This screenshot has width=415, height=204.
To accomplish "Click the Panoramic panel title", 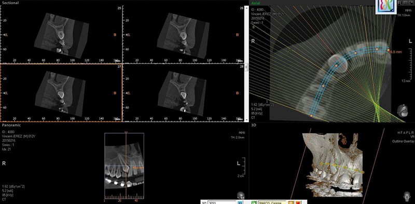I will click(x=11, y=125).
